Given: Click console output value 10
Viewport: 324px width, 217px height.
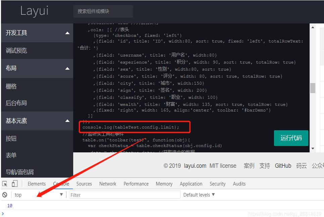Looking at the screenshot, I should coord(10,206).
